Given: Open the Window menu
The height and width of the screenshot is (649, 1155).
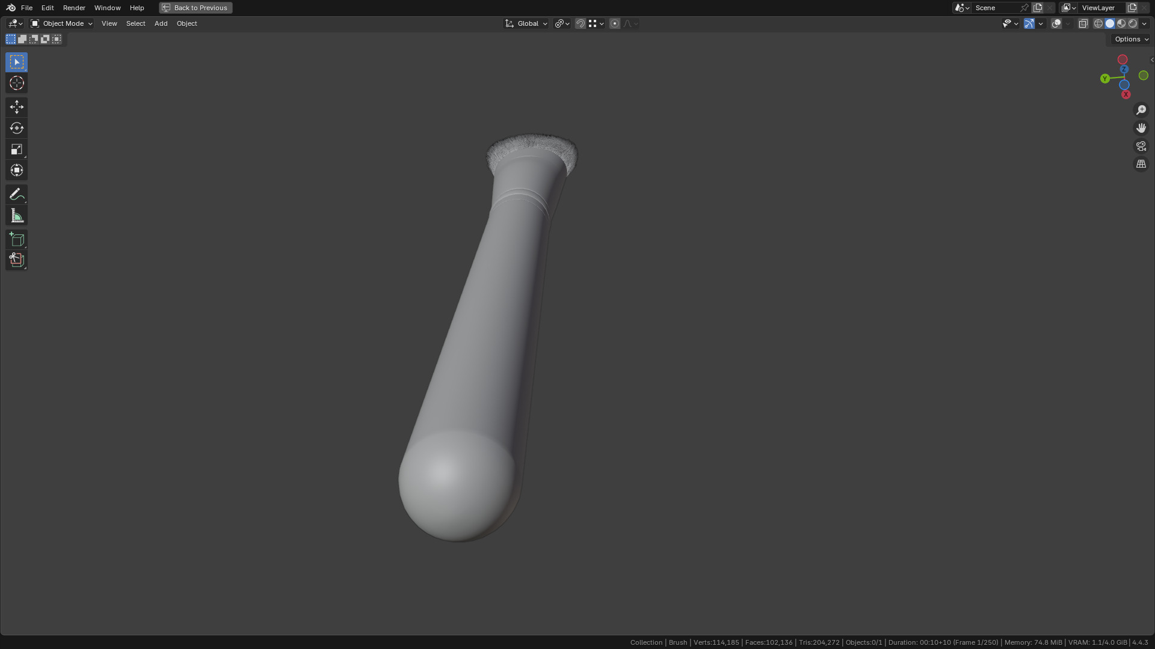Looking at the screenshot, I should [x=107, y=8].
